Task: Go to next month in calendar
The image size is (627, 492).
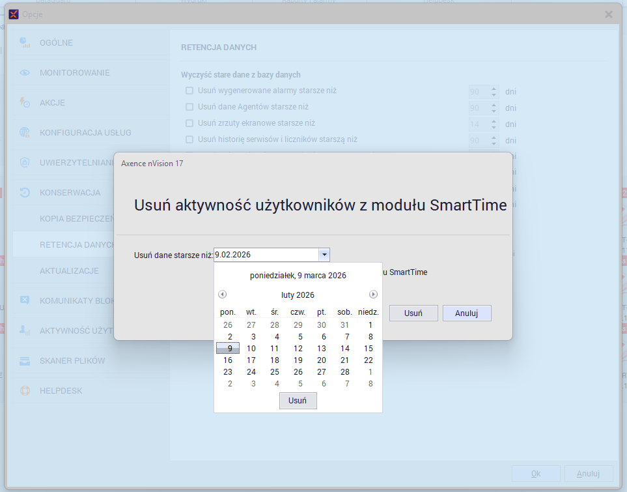Action: pyautogui.click(x=373, y=294)
